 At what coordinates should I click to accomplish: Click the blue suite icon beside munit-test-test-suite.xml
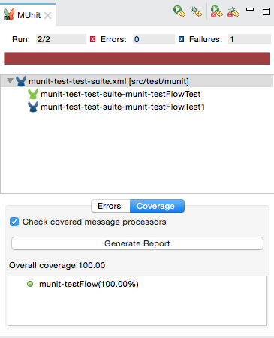[21, 81]
